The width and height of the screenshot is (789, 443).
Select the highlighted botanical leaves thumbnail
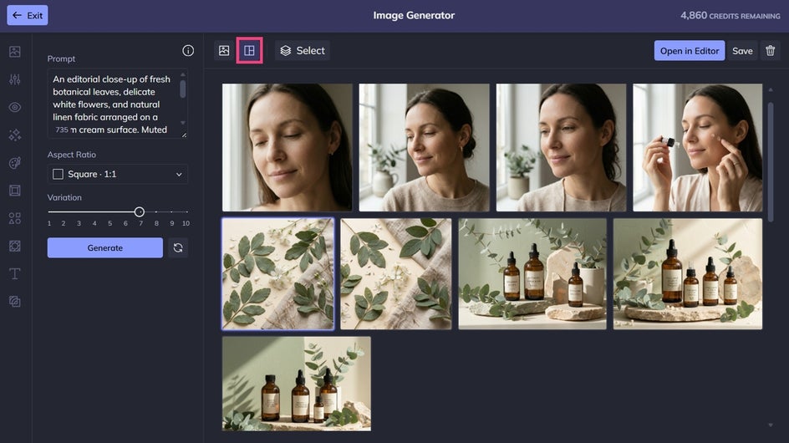[278, 274]
